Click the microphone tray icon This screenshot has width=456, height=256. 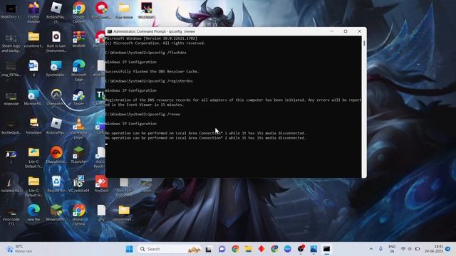tap(380, 249)
